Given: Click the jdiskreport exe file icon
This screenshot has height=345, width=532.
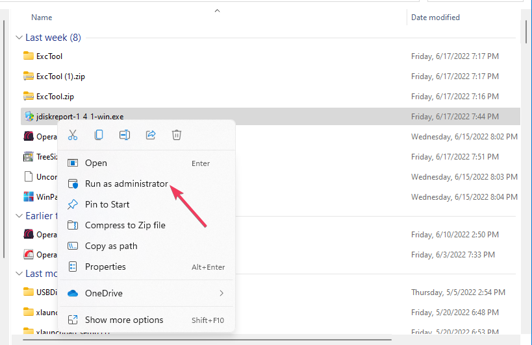Looking at the screenshot, I should pyautogui.click(x=29, y=117).
